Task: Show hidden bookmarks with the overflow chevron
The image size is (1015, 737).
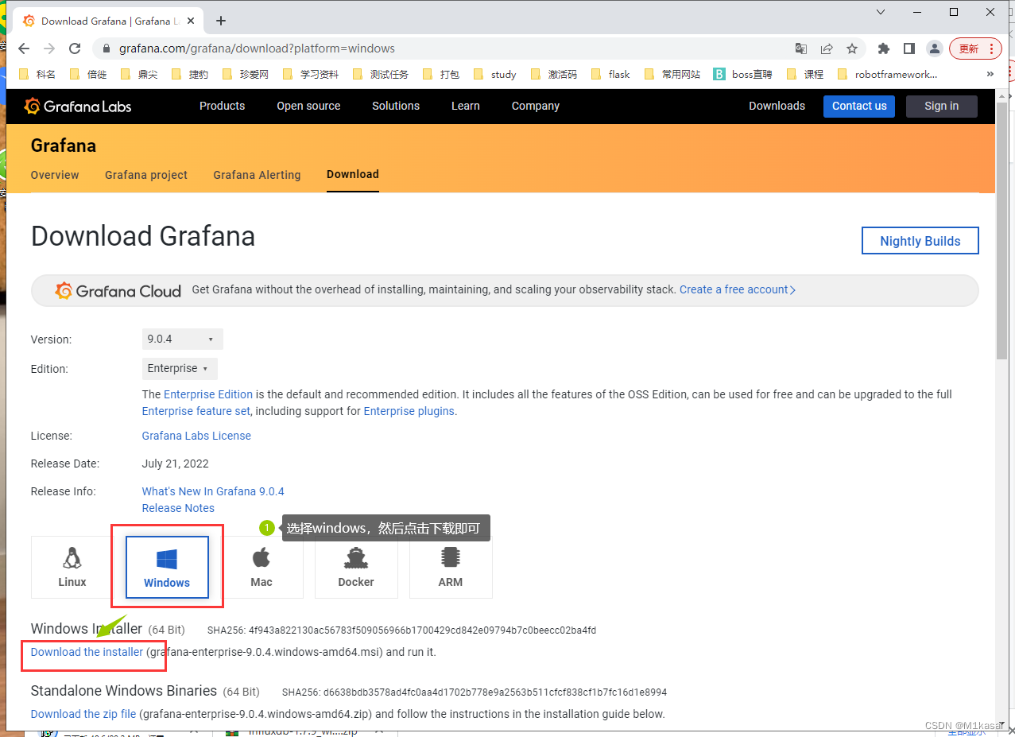Action: [990, 74]
